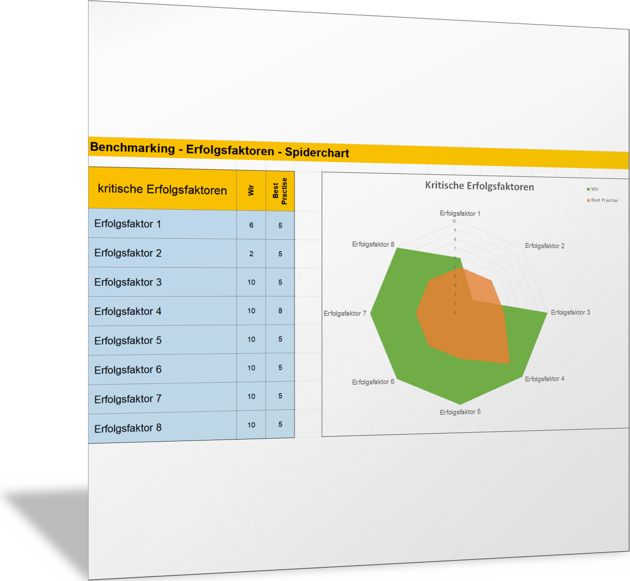Click the Erfolgsfaktor 1 table row label
Viewport: 630px width, 581px height.
[128, 224]
